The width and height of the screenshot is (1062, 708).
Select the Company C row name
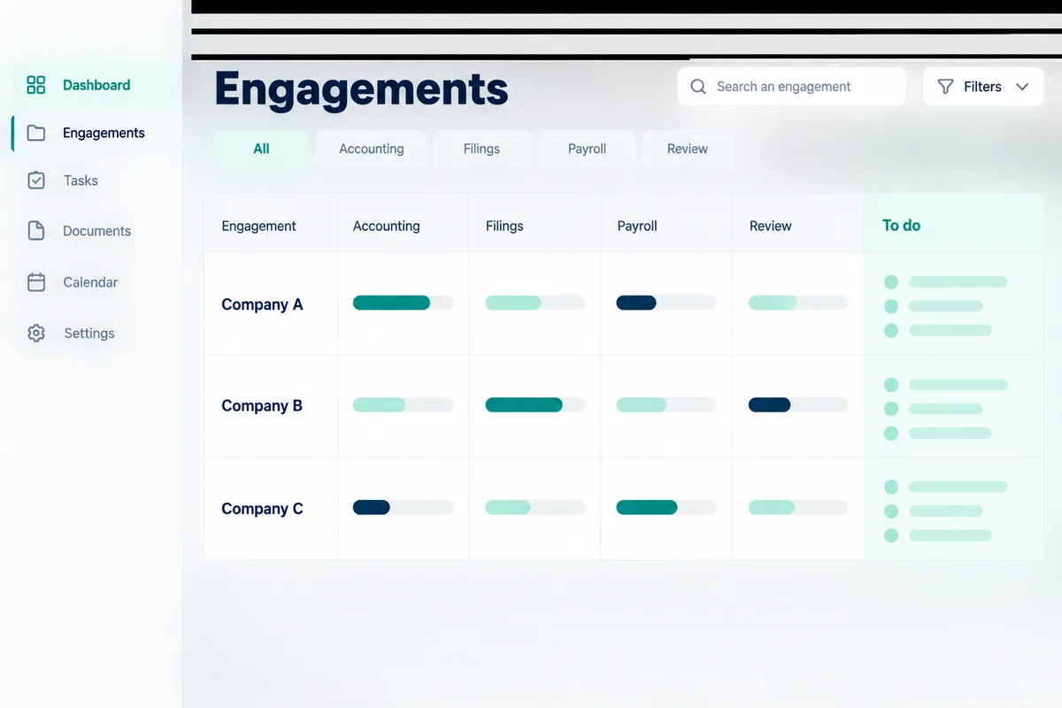click(x=262, y=509)
